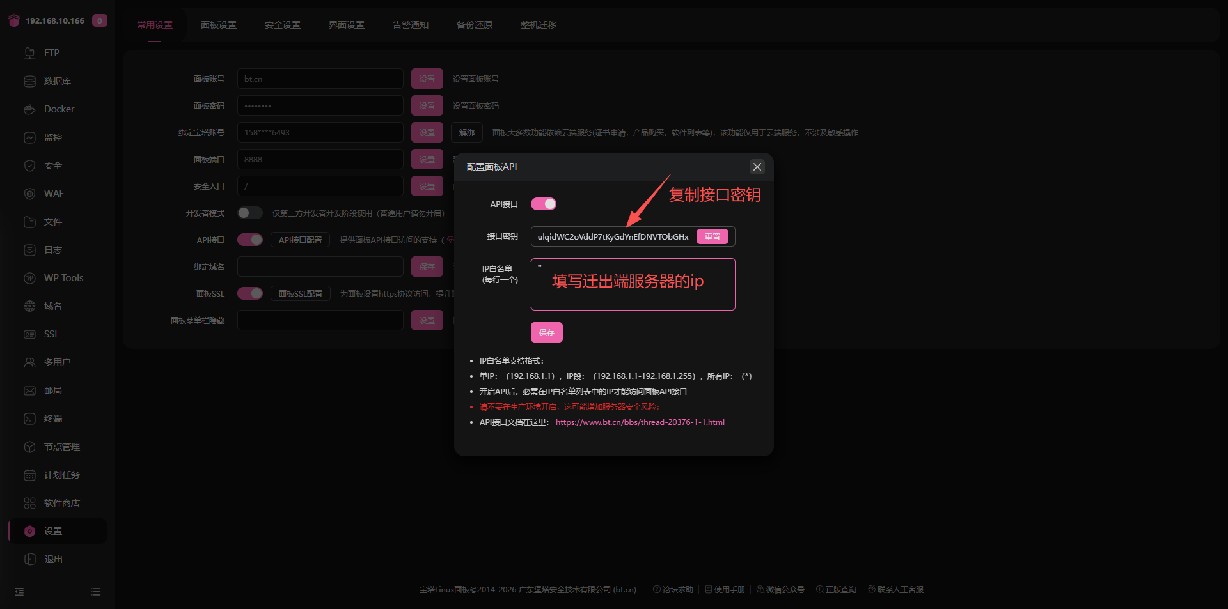The height and width of the screenshot is (609, 1228).
Task: Open the API接口文档 documentation link
Action: (x=640, y=422)
